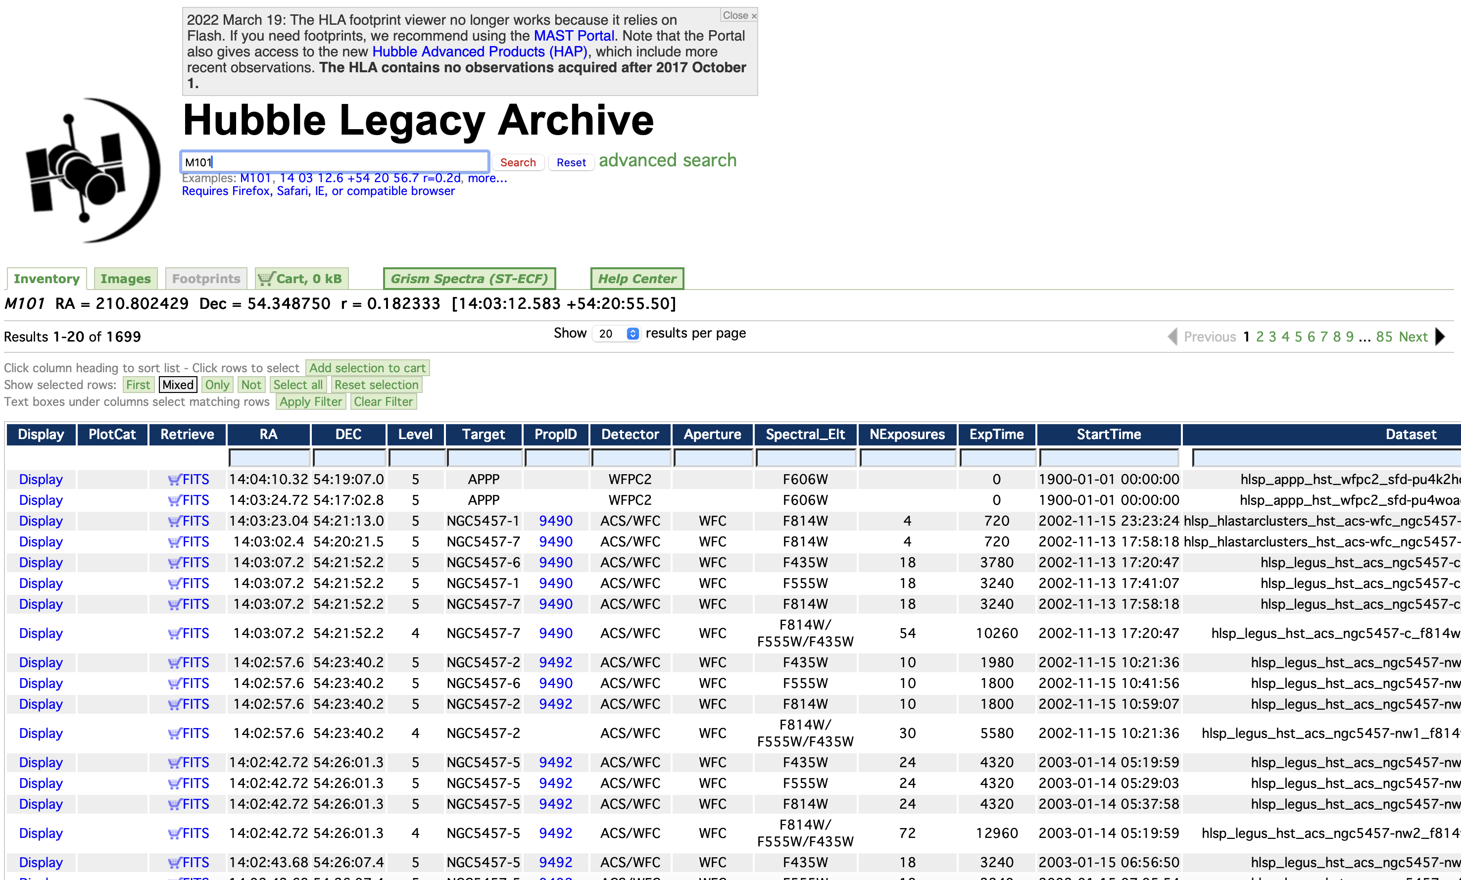
Task: Select the First show-rows option
Action: coord(138,385)
